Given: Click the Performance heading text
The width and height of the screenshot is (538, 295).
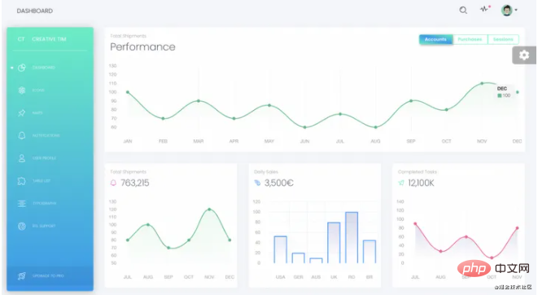Looking at the screenshot, I should point(142,46).
